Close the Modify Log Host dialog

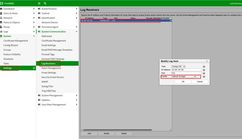[x=207, y=61]
